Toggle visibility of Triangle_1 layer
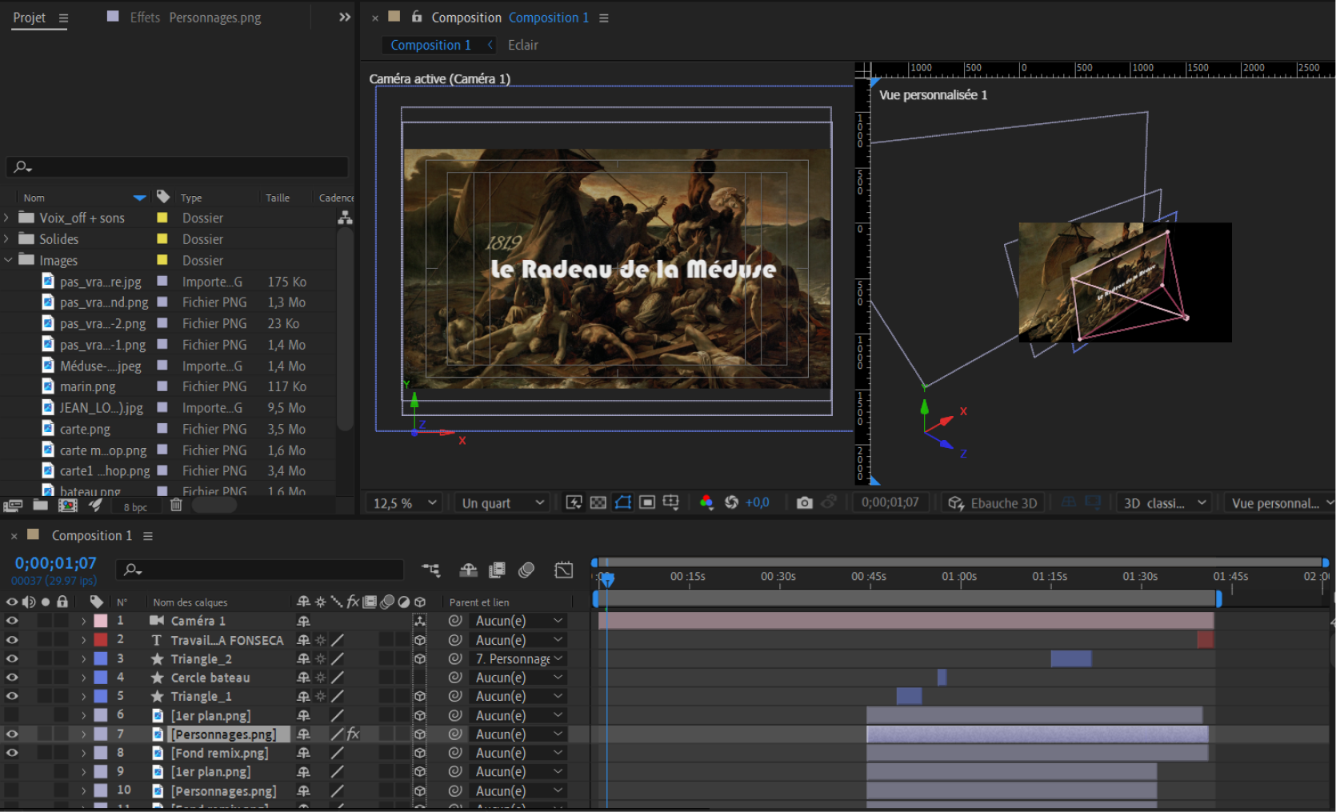 point(12,696)
